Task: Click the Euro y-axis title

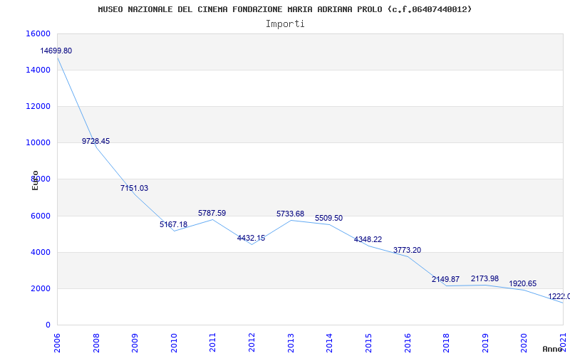Action: click(35, 180)
